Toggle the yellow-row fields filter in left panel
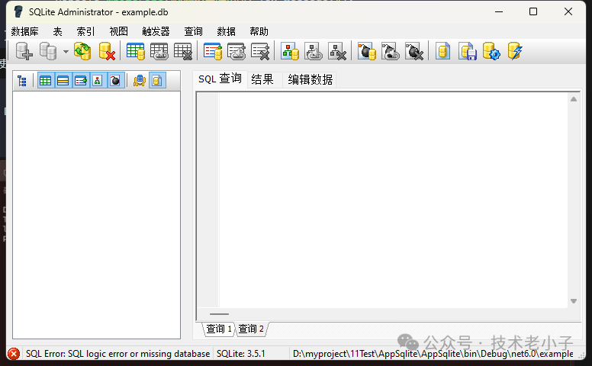The width and height of the screenshot is (592, 366). [63, 80]
